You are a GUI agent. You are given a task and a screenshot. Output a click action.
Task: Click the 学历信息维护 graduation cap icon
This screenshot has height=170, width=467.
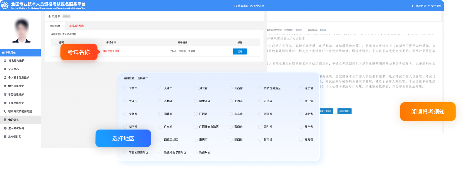[x=5, y=86]
